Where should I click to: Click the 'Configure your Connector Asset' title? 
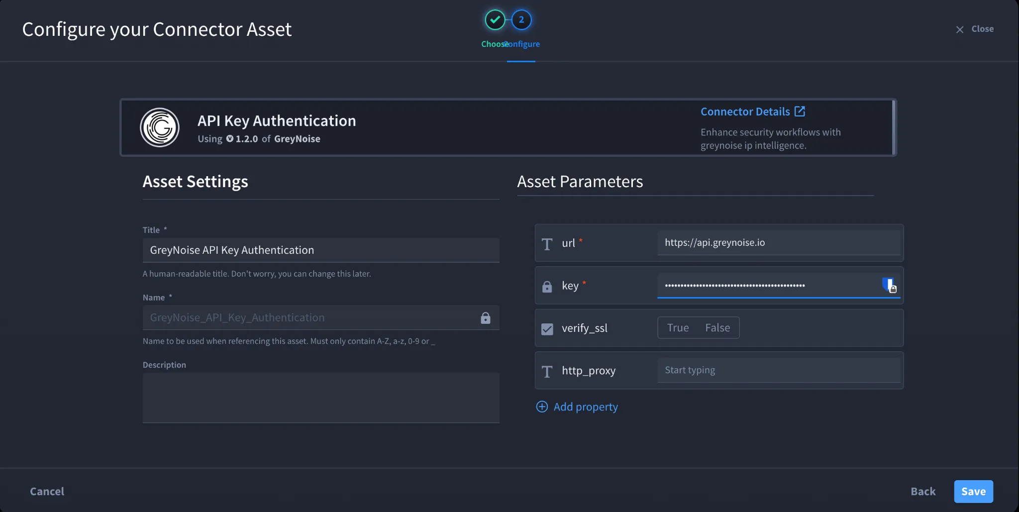(x=157, y=29)
